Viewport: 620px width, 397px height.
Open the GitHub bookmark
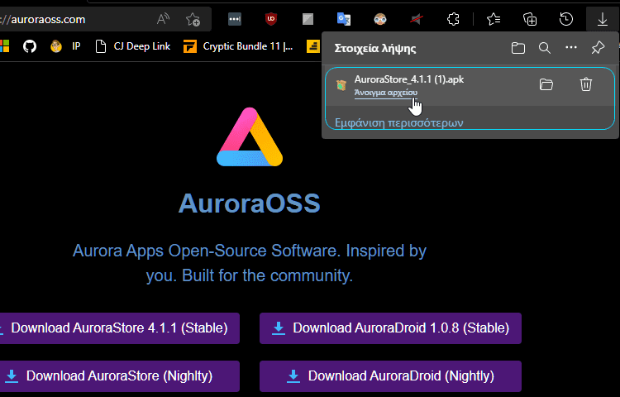tap(30, 46)
